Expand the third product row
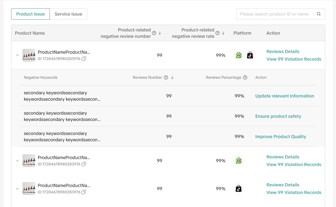The image size is (336, 207). (x=17, y=189)
